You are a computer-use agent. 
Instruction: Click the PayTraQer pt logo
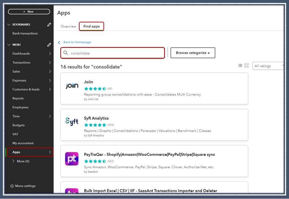pyautogui.click(x=72, y=159)
